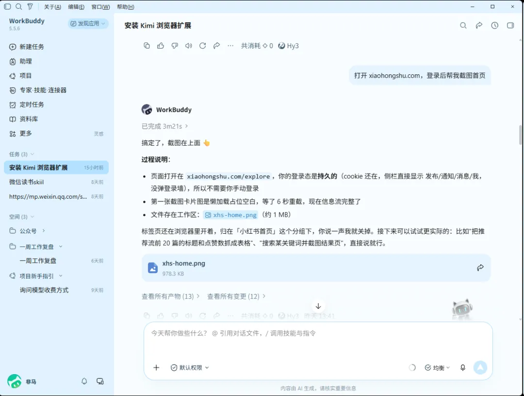The height and width of the screenshot is (396, 524).
Task: Regenerate the response with the refresh icon
Action: tap(202, 46)
